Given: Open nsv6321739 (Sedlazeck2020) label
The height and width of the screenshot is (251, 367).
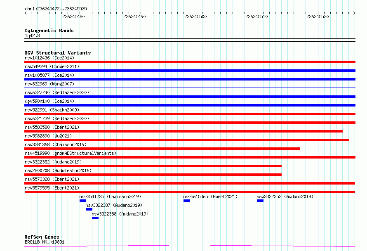Looking at the screenshot, I should 57,118.
